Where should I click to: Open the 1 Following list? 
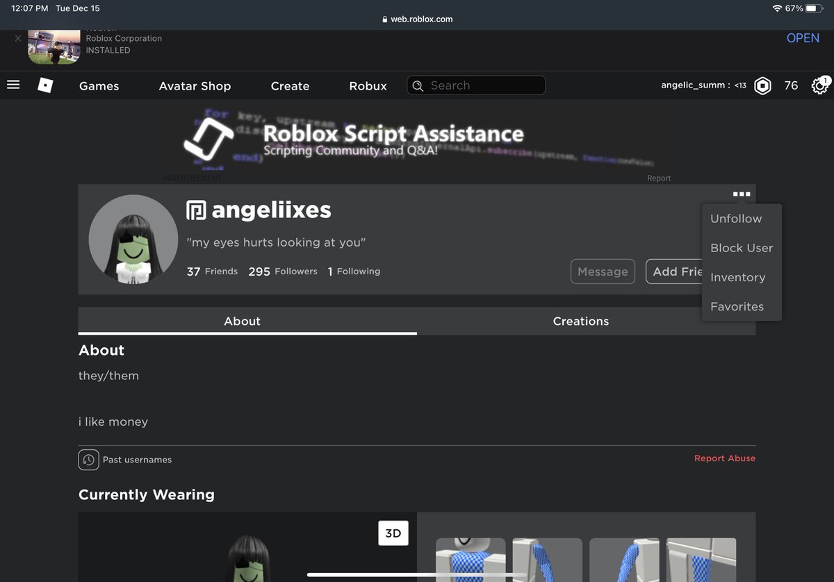(354, 272)
